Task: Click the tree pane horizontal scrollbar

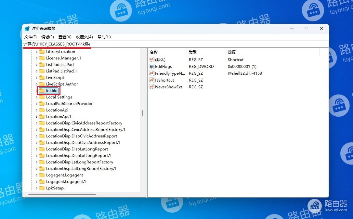Action: point(62,194)
